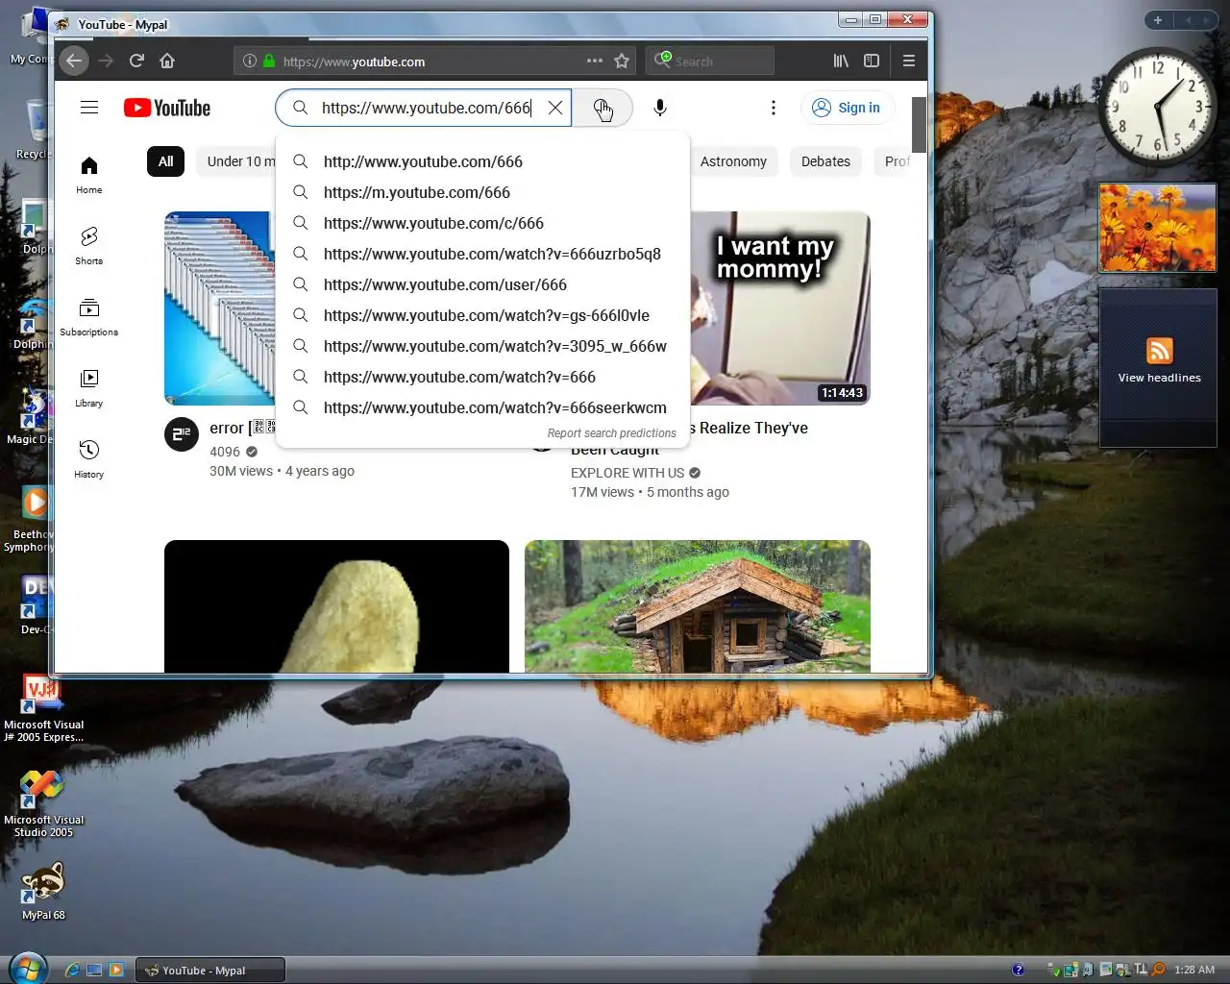Go back using browser back arrow

tap(74, 61)
